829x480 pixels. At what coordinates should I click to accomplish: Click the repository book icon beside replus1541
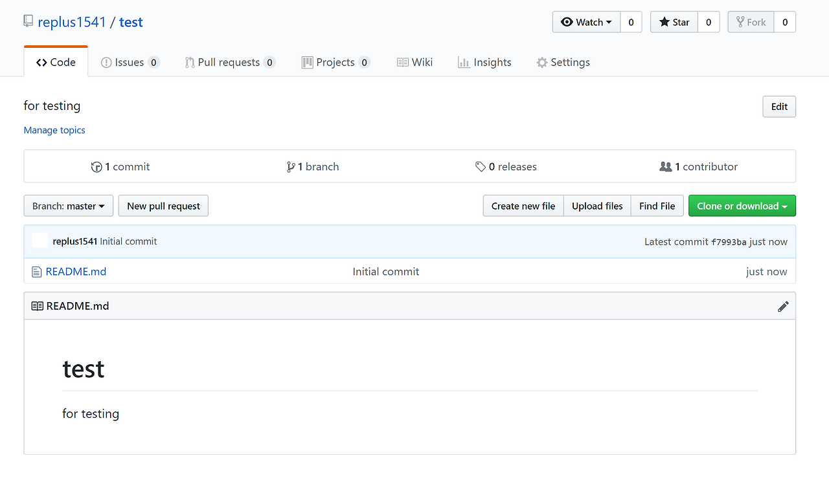[28, 21]
